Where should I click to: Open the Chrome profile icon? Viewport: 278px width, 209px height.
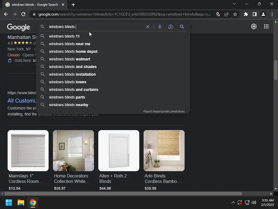click(x=263, y=14)
